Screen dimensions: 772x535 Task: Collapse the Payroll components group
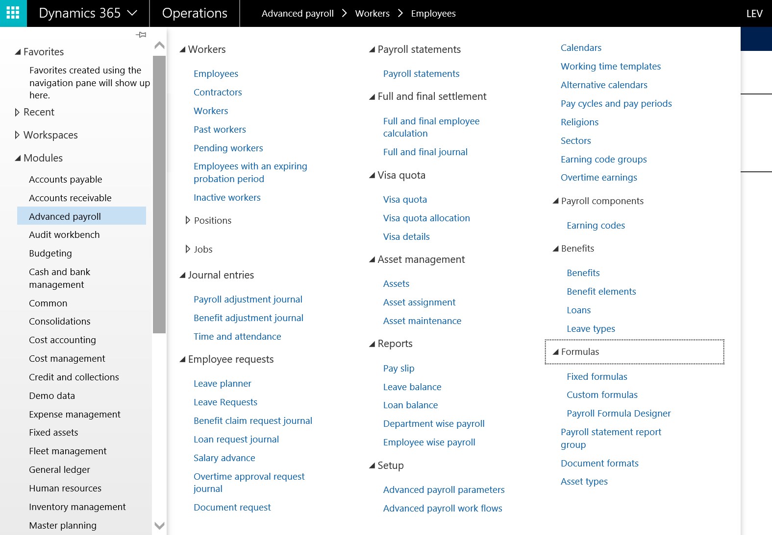(555, 201)
